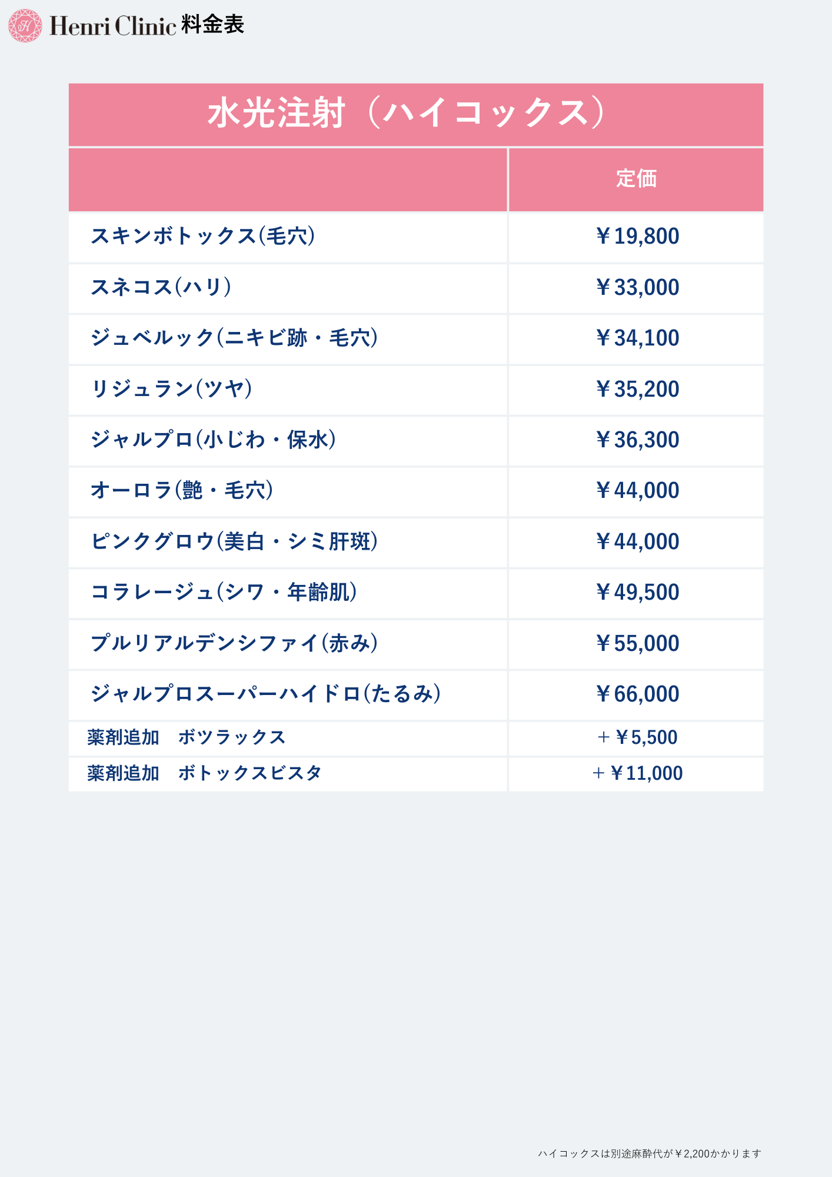Click the Henri Clinic diamond logo icon
The width and height of the screenshot is (832, 1177).
(x=25, y=25)
